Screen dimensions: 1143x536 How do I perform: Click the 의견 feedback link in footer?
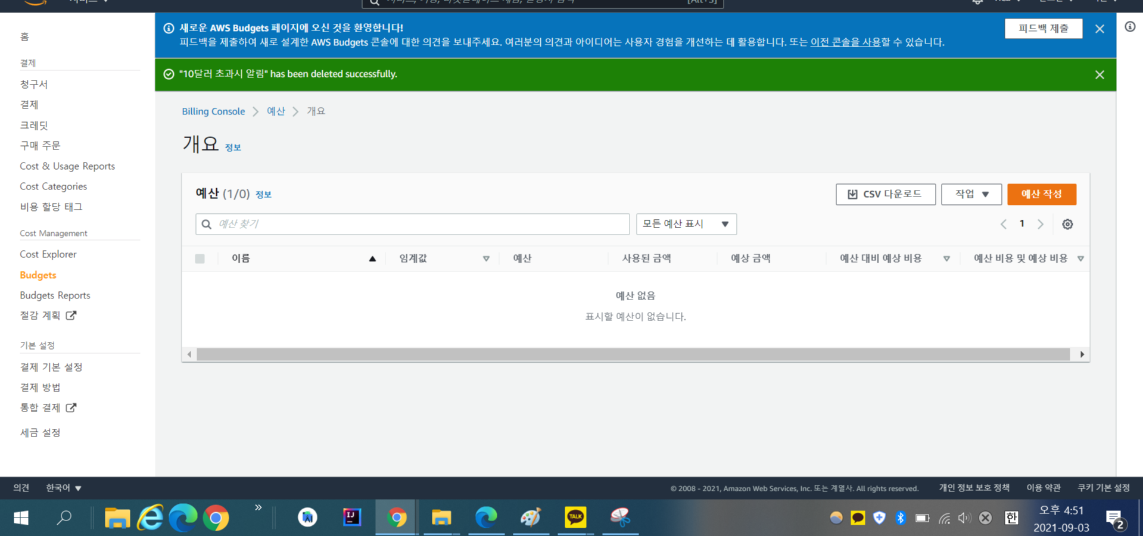click(21, 488)
